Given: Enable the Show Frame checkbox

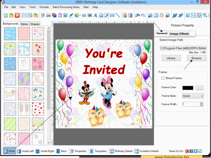Looking at the screenshot, I should click(x=163, y=78).
